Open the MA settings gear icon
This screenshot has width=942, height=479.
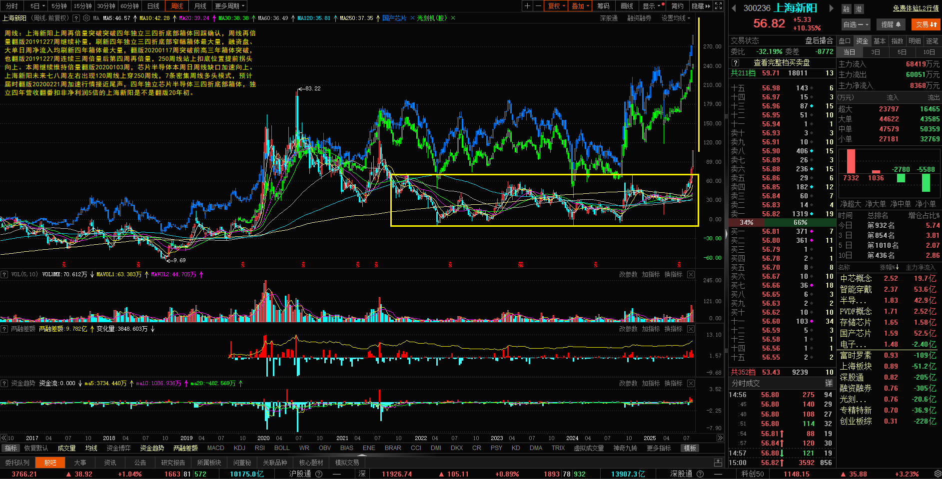pos(86,18)
